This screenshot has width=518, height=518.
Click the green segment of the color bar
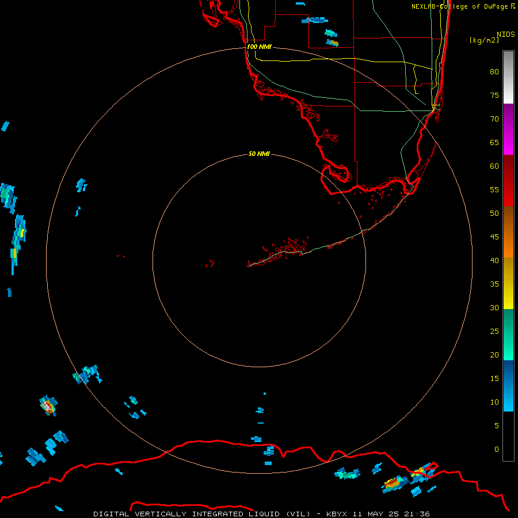coord(508,334)
